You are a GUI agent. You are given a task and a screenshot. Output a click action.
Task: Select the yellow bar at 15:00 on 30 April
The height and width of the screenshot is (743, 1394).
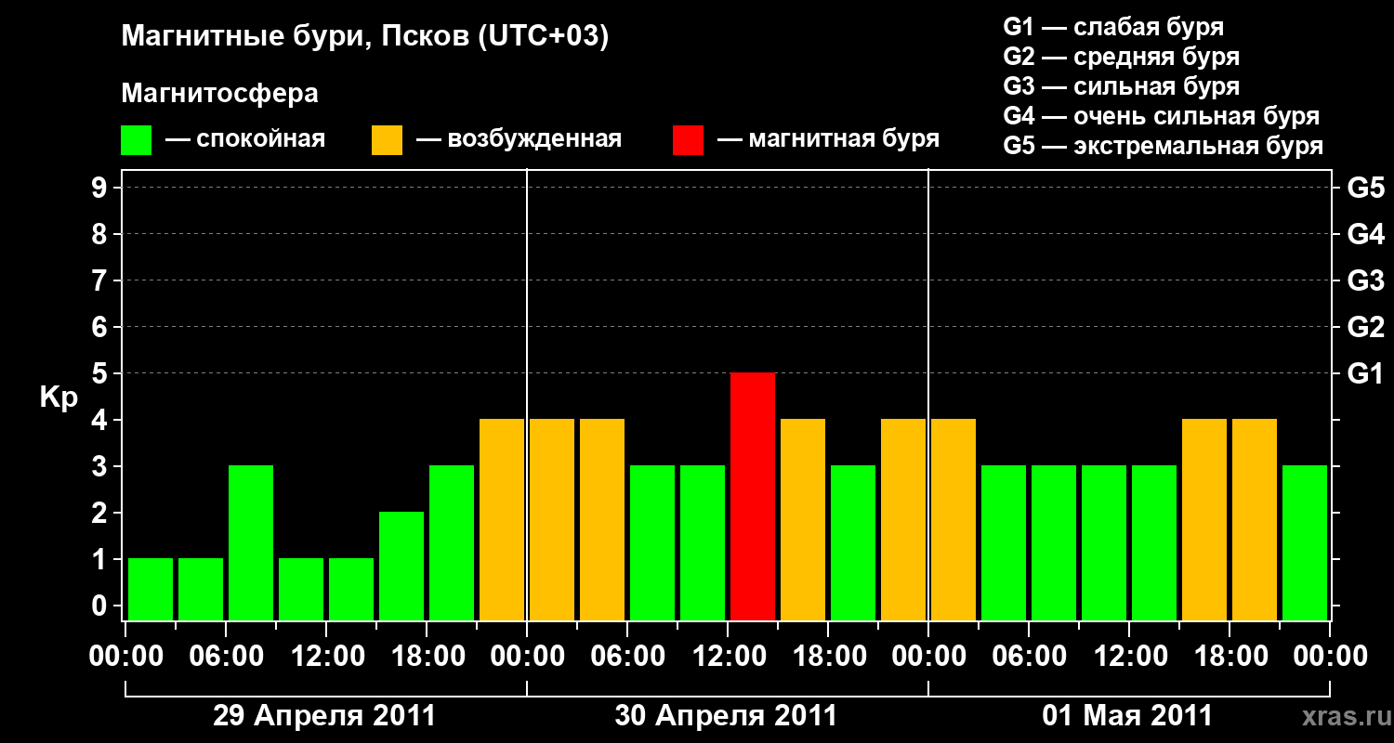point(803,519)
